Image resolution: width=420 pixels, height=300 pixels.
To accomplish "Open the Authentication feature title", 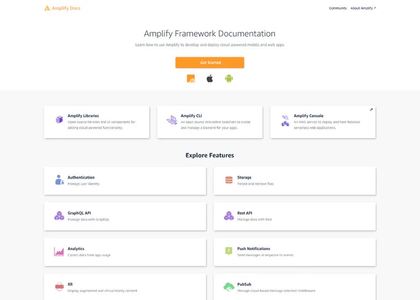I will [81, 177].
